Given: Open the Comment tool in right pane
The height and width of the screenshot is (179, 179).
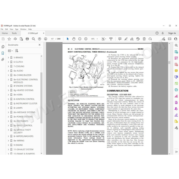Looking at the screenshot, I should pos(176,71).
